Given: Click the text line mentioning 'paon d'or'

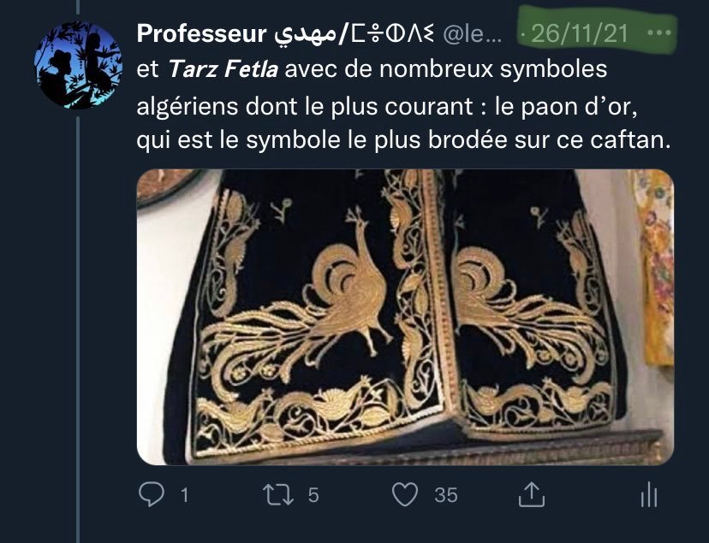Looking at the screenshot, I should click(386, 107).
